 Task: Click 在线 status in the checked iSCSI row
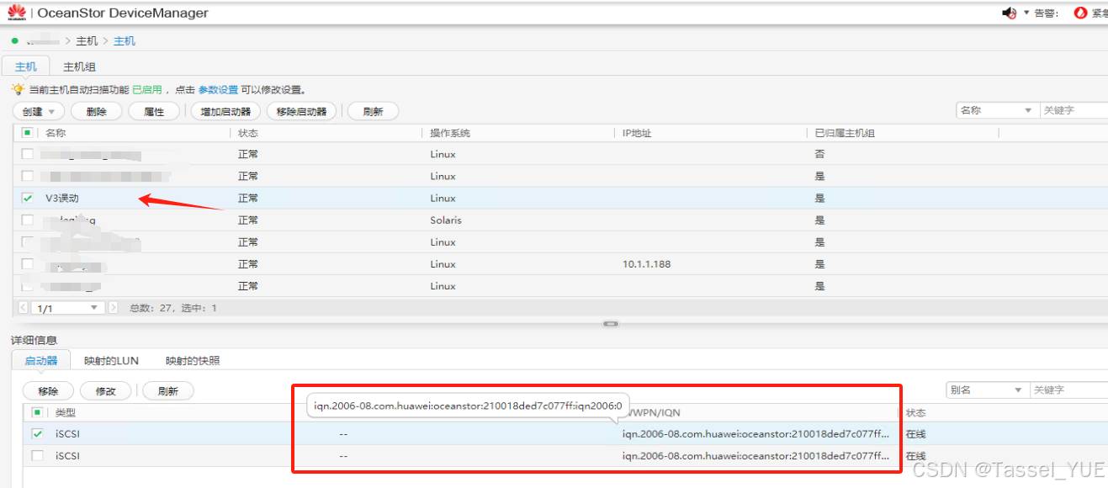[916, 433]
